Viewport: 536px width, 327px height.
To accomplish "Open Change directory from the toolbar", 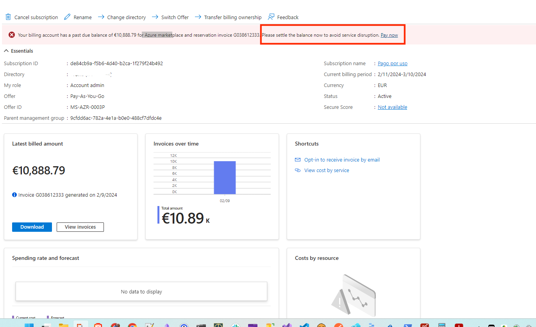I will [121, 17].
